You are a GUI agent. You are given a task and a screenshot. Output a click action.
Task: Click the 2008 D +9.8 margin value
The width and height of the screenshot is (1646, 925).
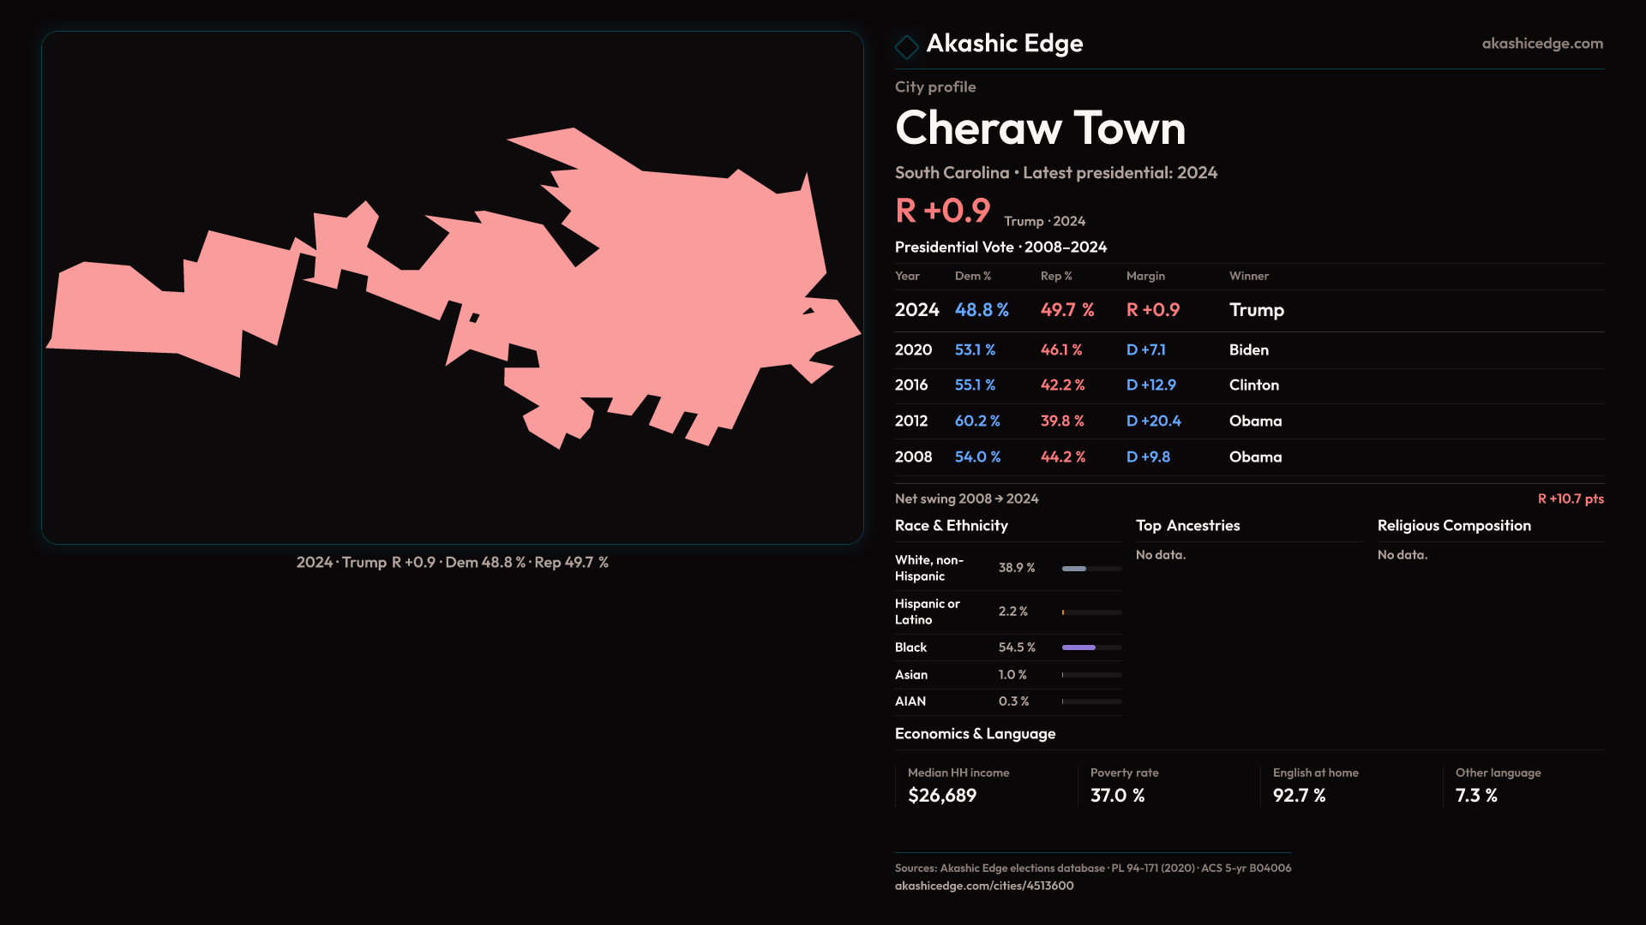tap(1147, 457)
